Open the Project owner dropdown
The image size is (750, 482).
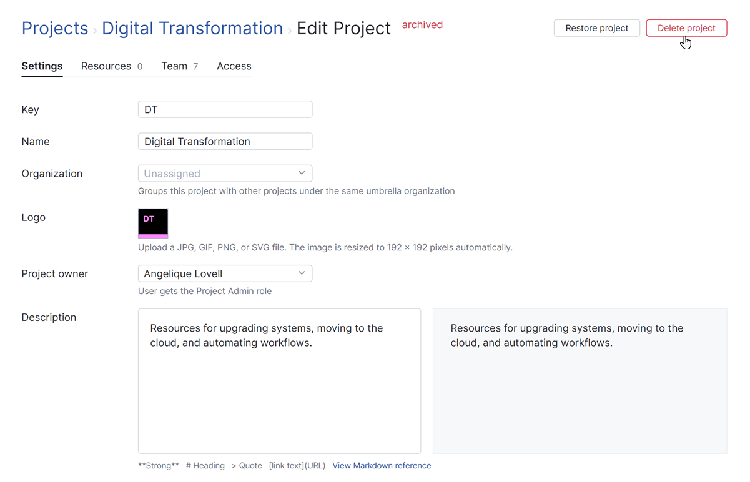[x=225, y=273]
